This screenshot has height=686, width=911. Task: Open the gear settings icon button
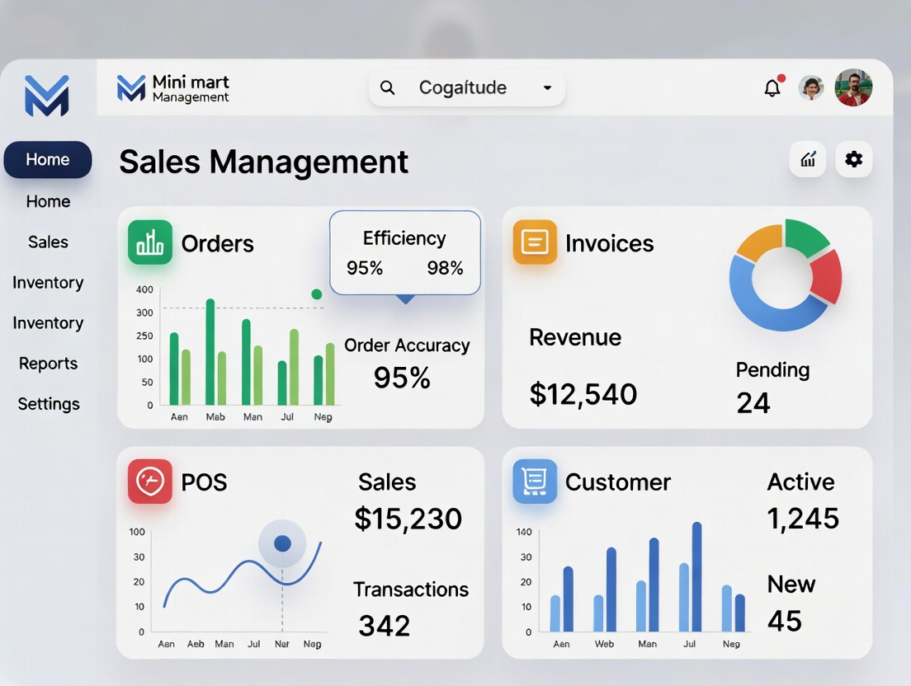point(854,159)
